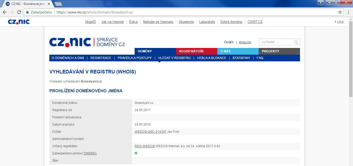
Task: Click the browser back arrow
Action: [5, 12]
